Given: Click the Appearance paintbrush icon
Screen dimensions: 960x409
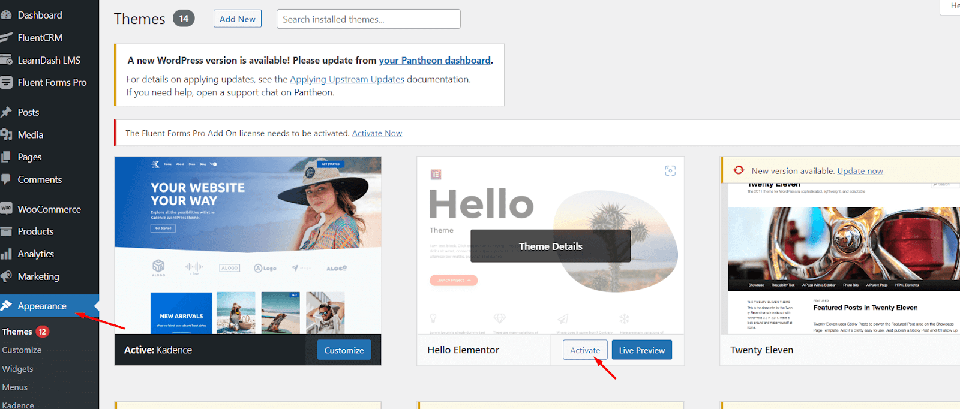Looking at the screenshot, I should point(6,306).
